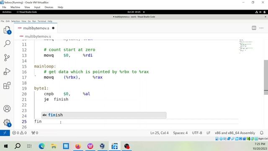Click 'je finish' on line 21
The image size is (268, 151).
[56, 99]
